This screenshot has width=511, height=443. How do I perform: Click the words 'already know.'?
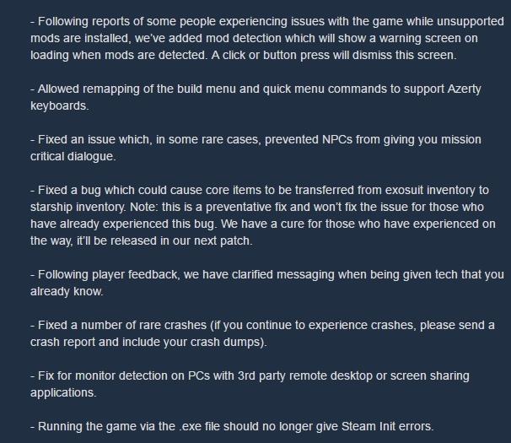coord(67,291)
